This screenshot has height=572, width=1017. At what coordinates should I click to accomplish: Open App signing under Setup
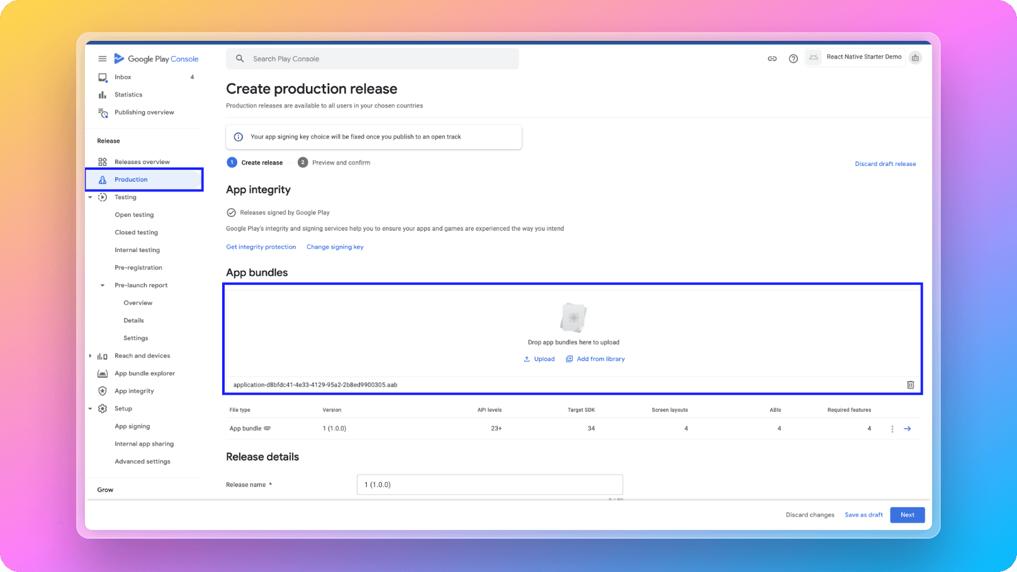(132, 426)
